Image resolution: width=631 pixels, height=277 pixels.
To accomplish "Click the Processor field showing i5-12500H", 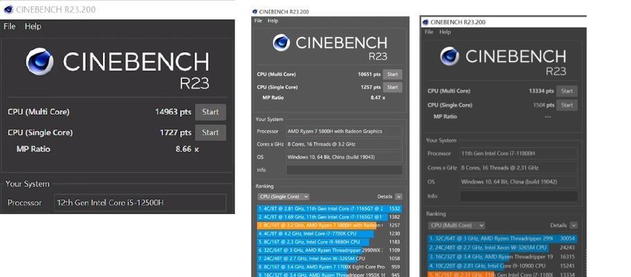I will point(140,202).
